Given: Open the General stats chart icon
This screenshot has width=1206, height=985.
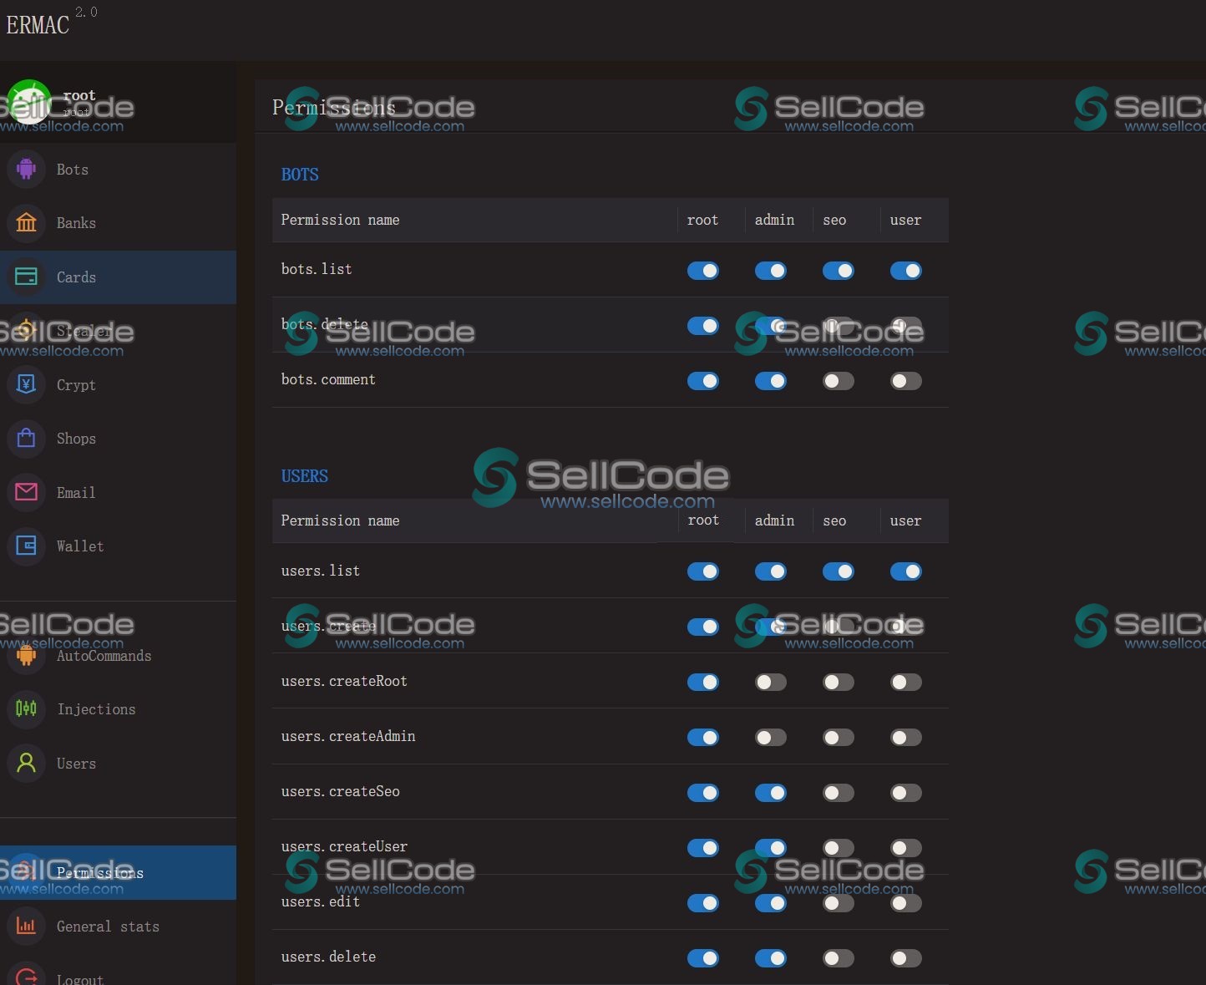Looking at the screenshot, I should click(26, 926).
